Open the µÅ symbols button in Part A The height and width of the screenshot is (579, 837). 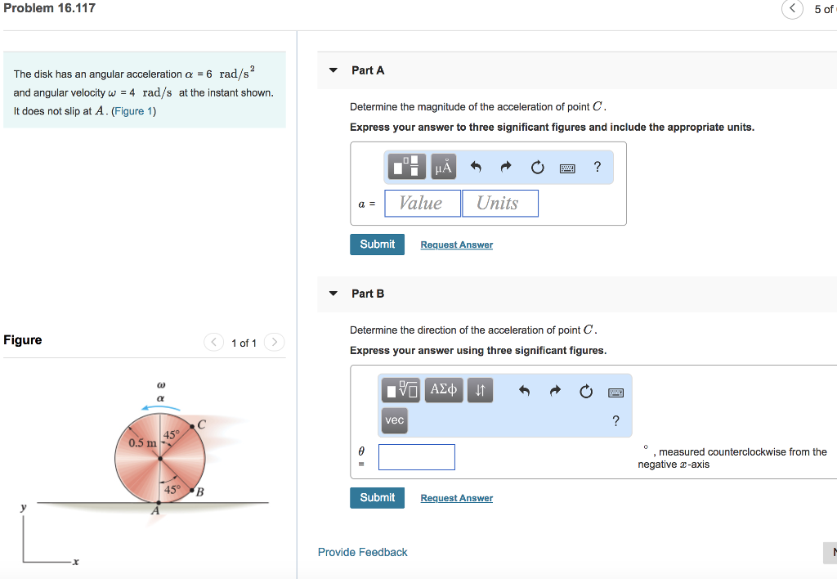click(443, 167)
